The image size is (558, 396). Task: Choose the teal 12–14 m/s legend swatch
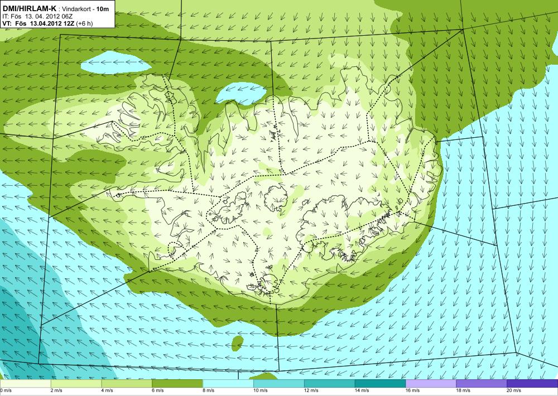[x=330, y=384]
